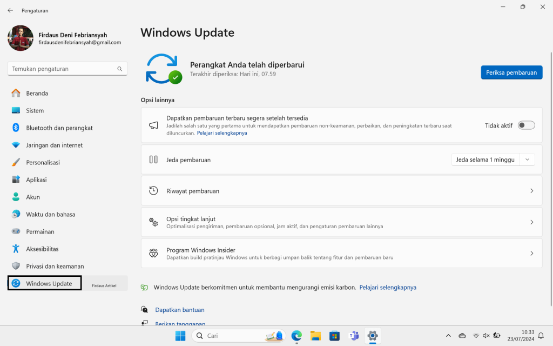Screen dimensions: 553x346
Task: Open the clock showing 10.33 23/07/2024
Action: [521, 336]
